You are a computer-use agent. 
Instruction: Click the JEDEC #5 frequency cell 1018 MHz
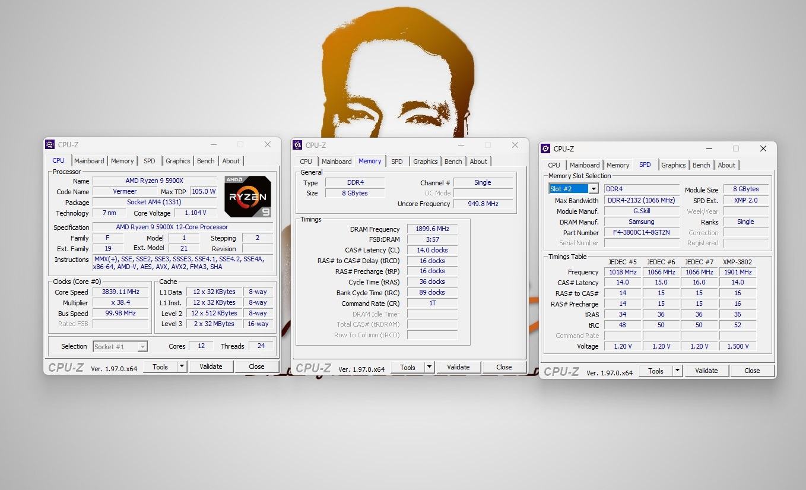click(x=623, y=272)
